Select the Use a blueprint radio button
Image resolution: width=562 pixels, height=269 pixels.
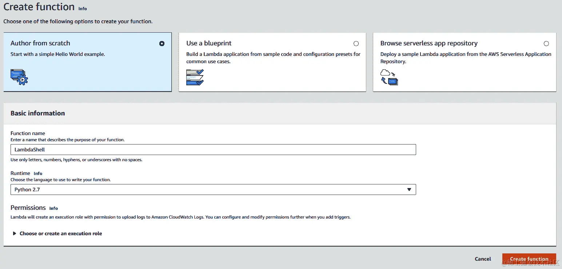point(356,44)
